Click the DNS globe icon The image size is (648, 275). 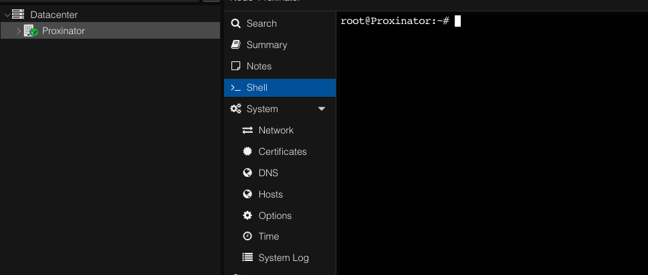pos(247,173)
